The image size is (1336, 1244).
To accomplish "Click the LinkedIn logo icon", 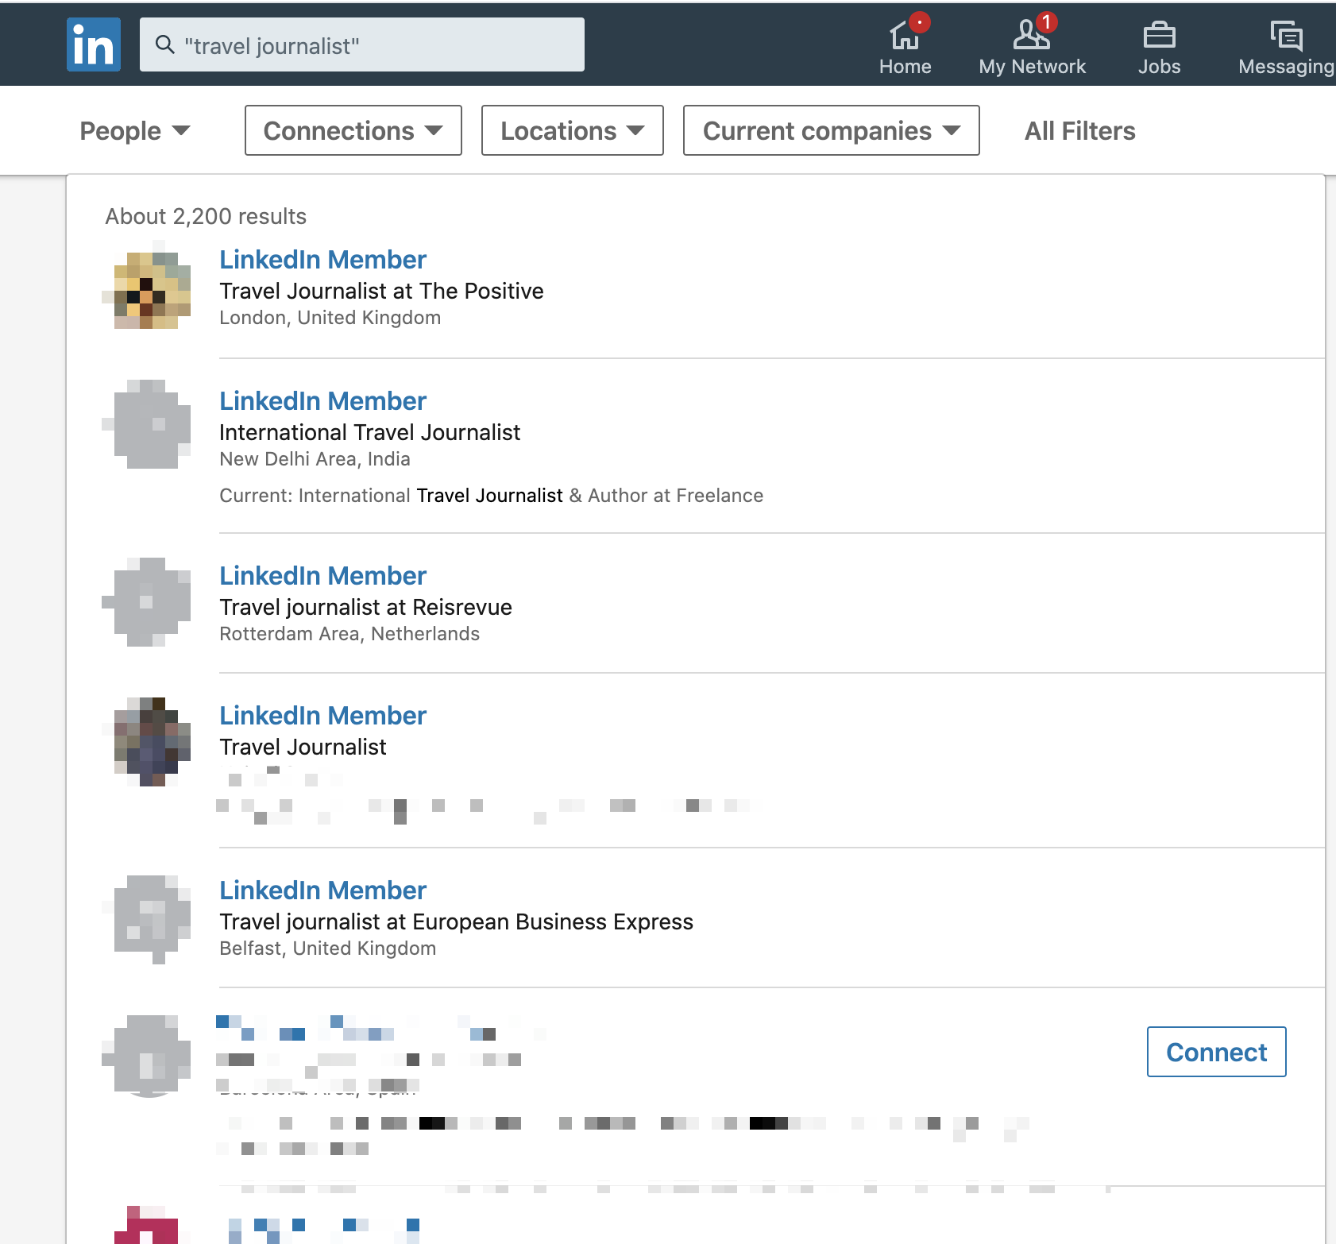I will (94, 44).
